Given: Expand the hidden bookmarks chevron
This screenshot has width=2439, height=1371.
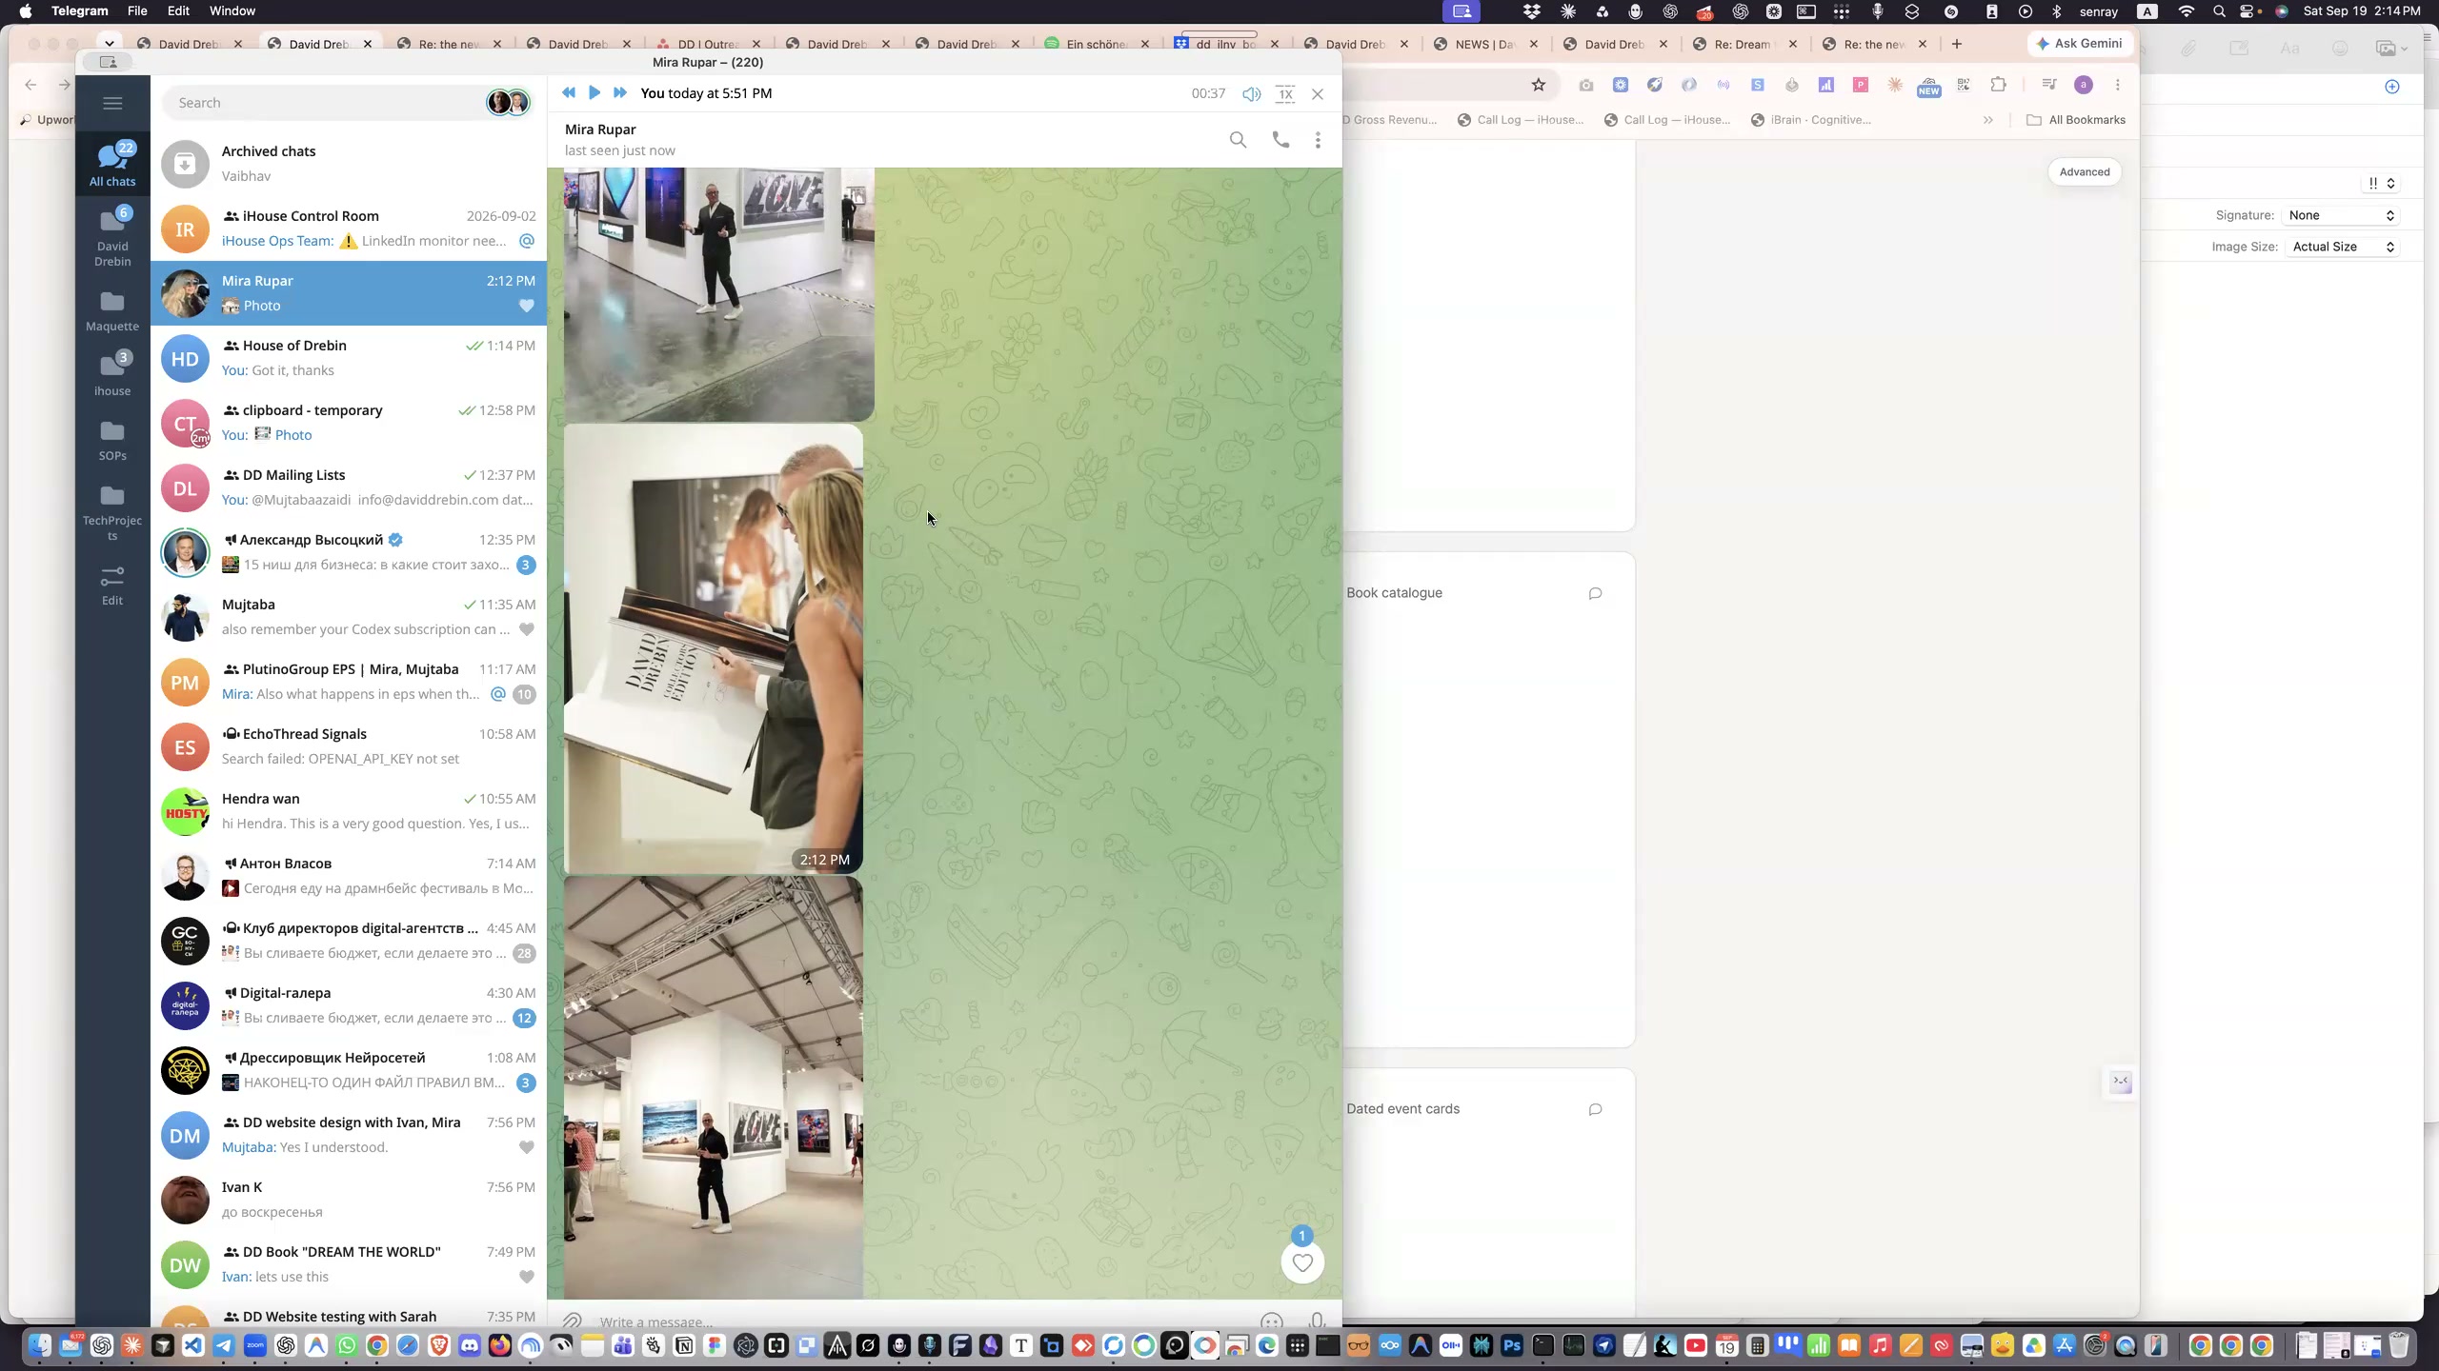Looking at the screenshot, I should tap(1988, 120).
